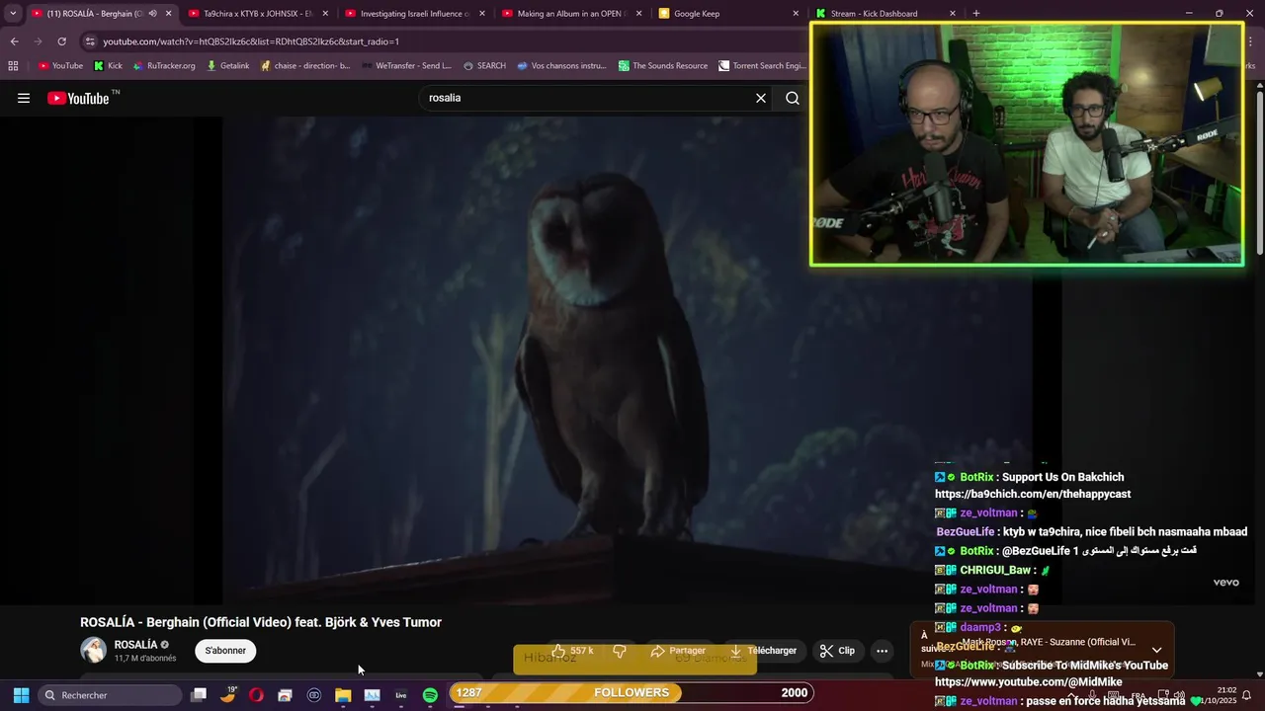Click the followers goal progress bar

pyautogui.click(x=632, y=693)
